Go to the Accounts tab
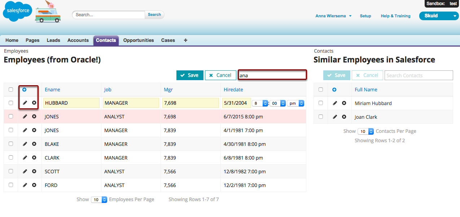This screenshot has height=217, width=460. 78,40
